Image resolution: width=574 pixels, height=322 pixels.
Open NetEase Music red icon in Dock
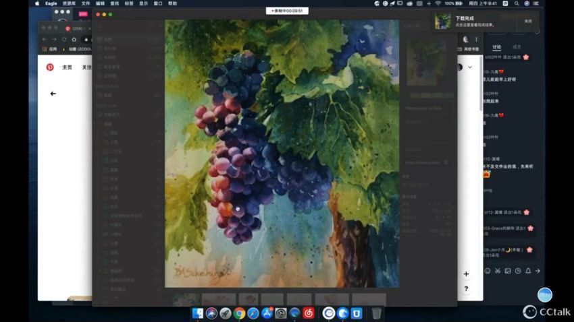(x=309, y=313)
